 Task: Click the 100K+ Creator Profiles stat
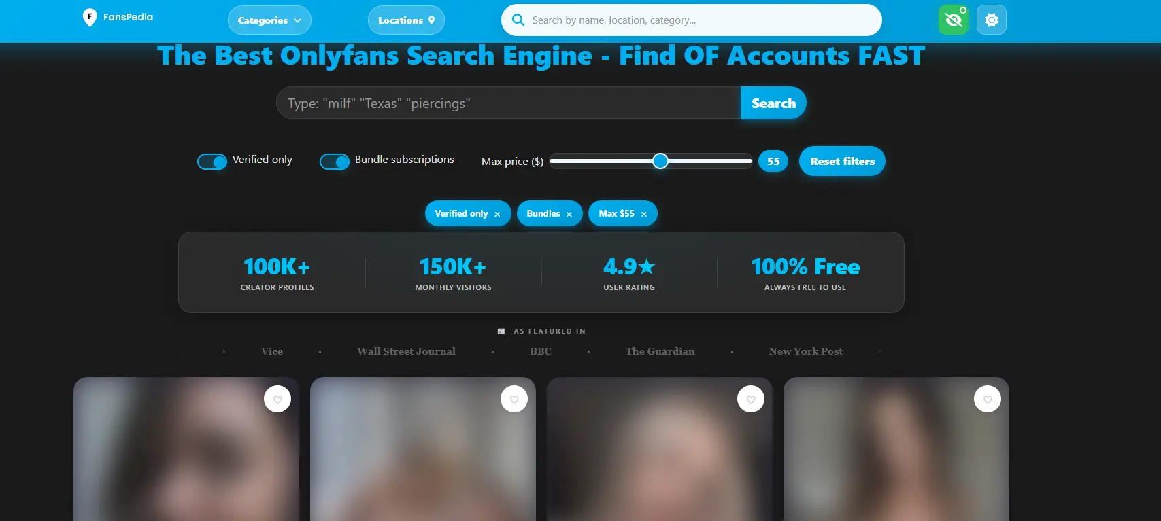click(277, 273)
